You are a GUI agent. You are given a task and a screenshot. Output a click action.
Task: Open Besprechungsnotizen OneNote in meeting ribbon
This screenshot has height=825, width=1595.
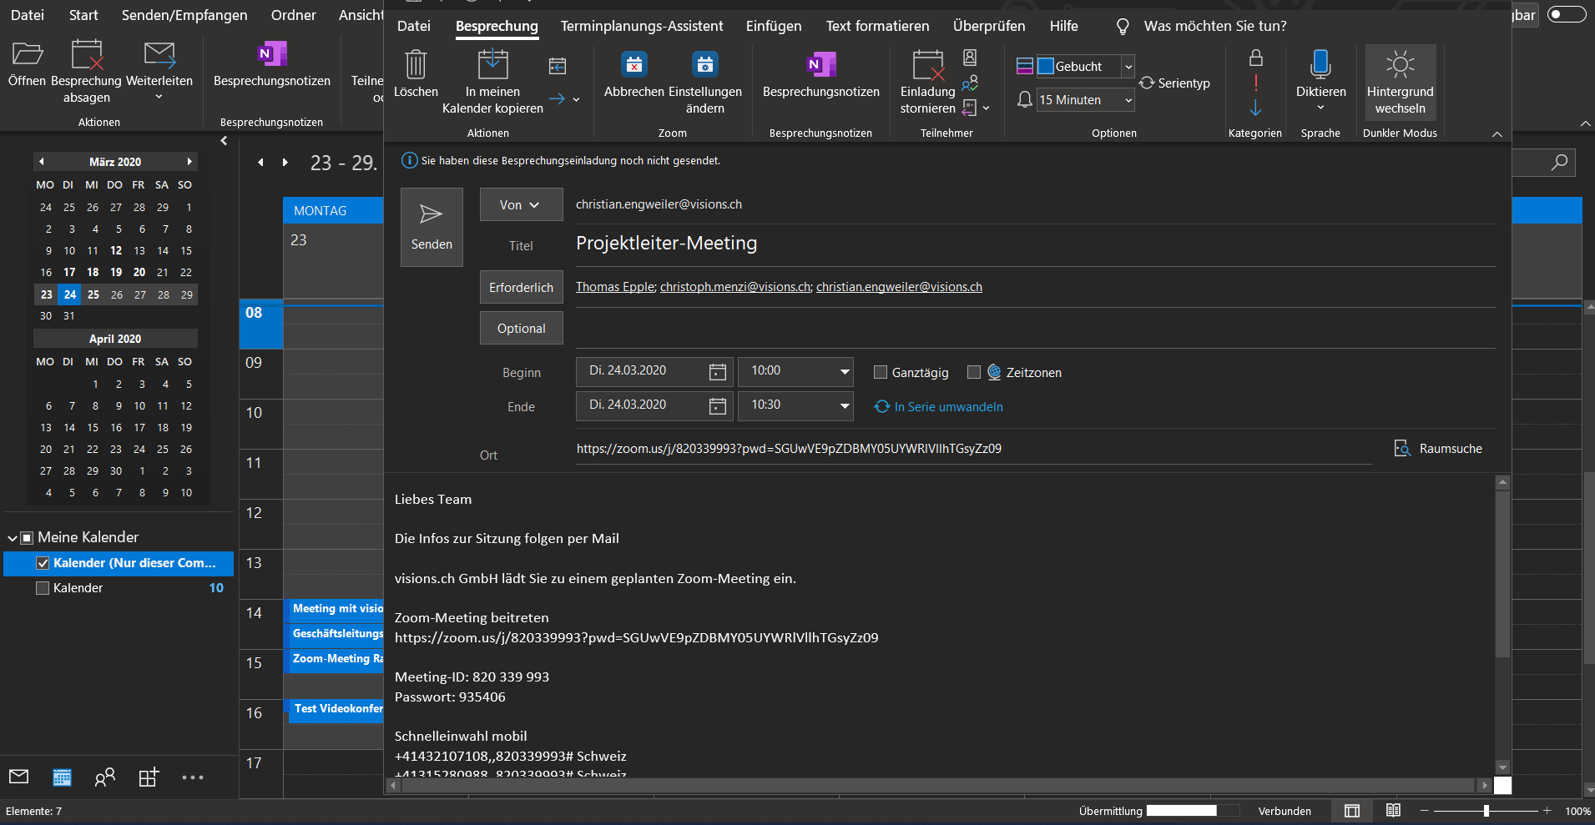coord(820,65)
